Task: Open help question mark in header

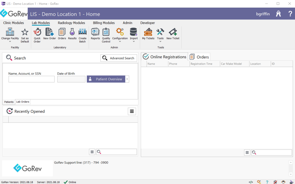Action: [x=290, y=14]
